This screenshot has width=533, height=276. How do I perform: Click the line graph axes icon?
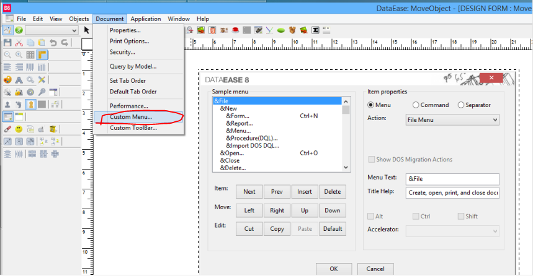pyautogui.click(x=269, y=30)
